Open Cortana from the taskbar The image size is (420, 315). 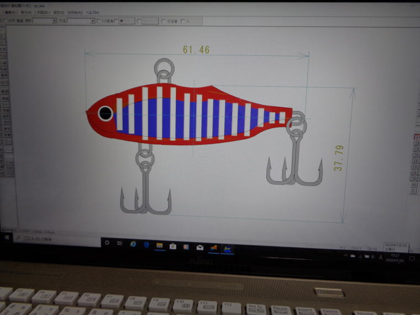click(x=107, y=243)
